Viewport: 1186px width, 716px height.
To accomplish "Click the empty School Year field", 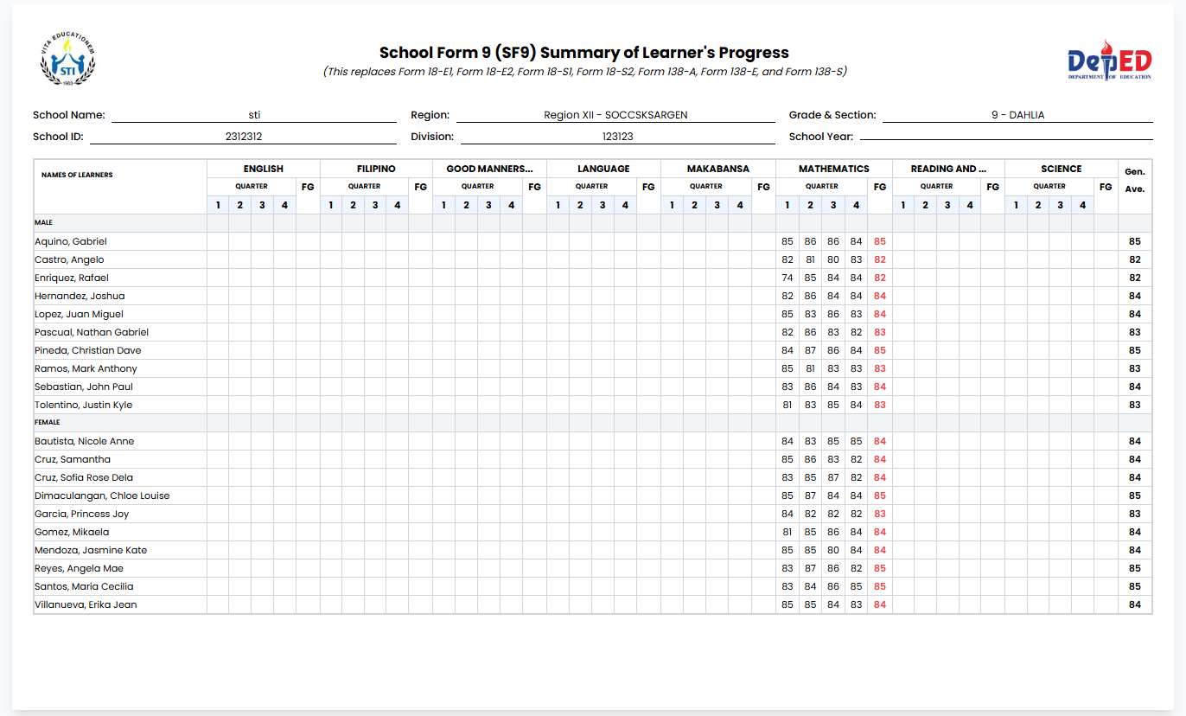I will click(x=1005, y=137).
